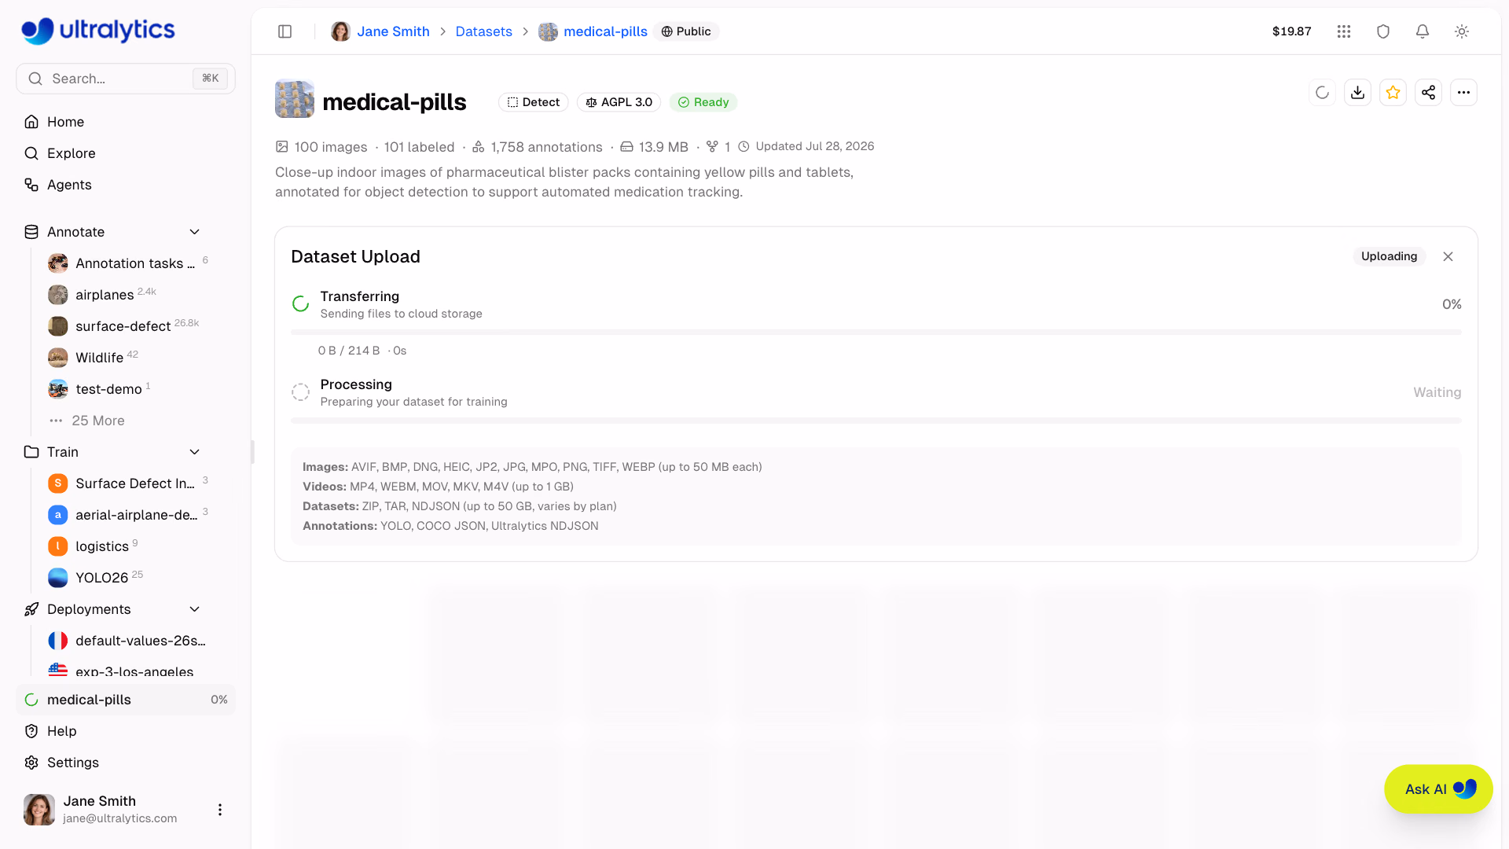Share the dataset via share icon
The image size is (1509, 849).
(1429, 93)
